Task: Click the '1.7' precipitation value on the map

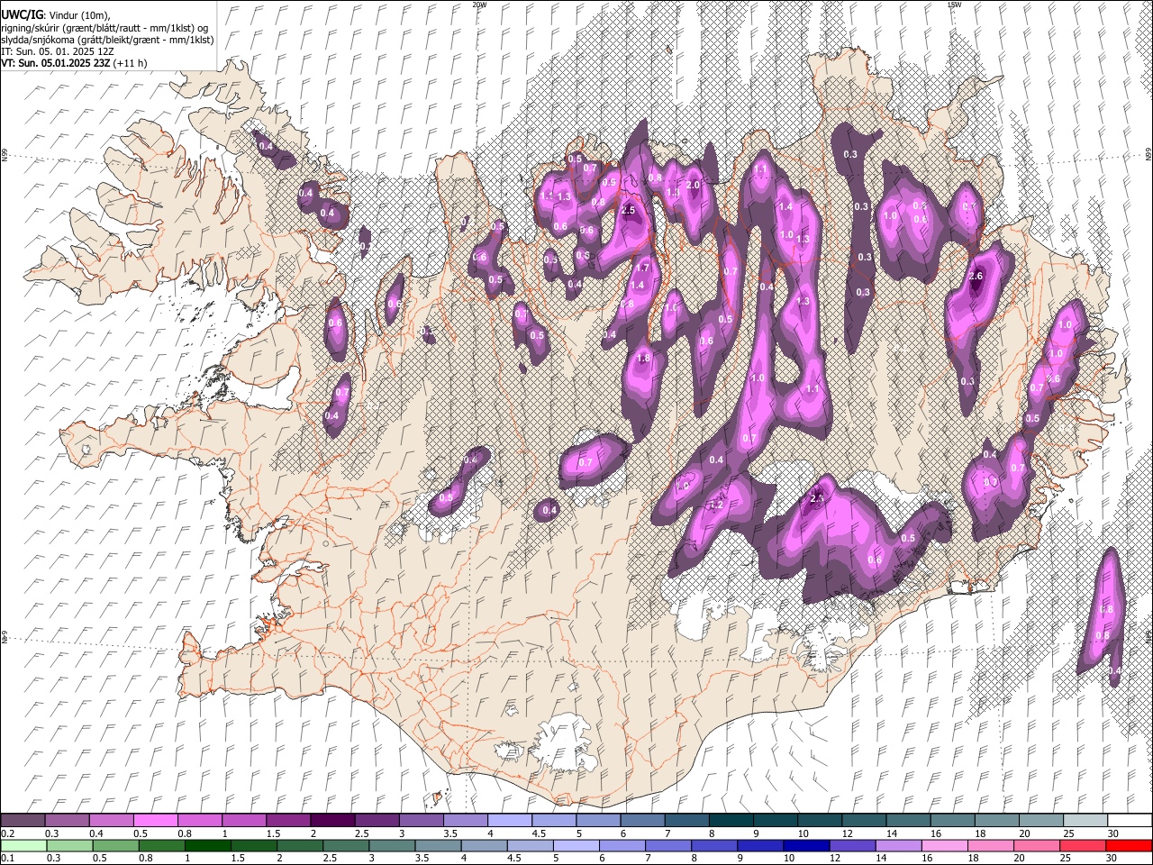Action: tap(642, 269)
